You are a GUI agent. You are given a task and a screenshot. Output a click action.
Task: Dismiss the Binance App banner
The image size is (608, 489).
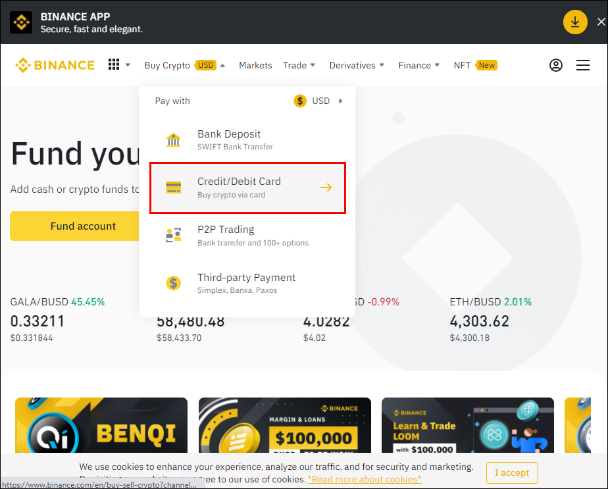click(601, 22)
